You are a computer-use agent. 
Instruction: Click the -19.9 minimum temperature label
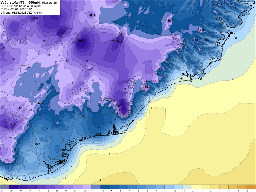click(81, 41)
